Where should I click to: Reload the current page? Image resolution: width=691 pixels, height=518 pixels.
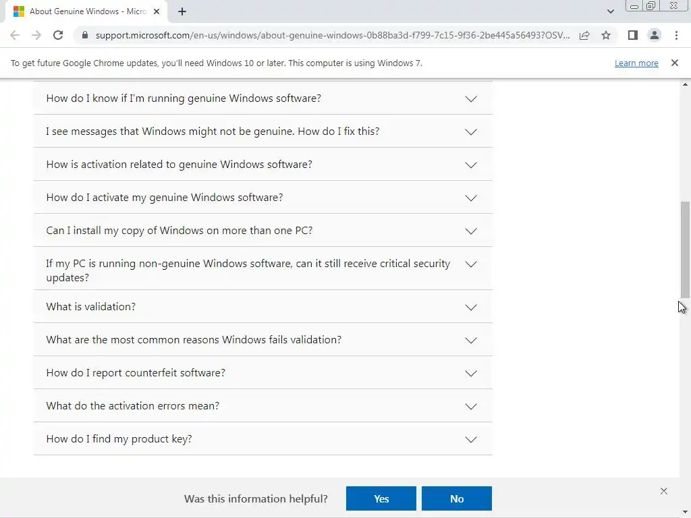click(58, 35)
